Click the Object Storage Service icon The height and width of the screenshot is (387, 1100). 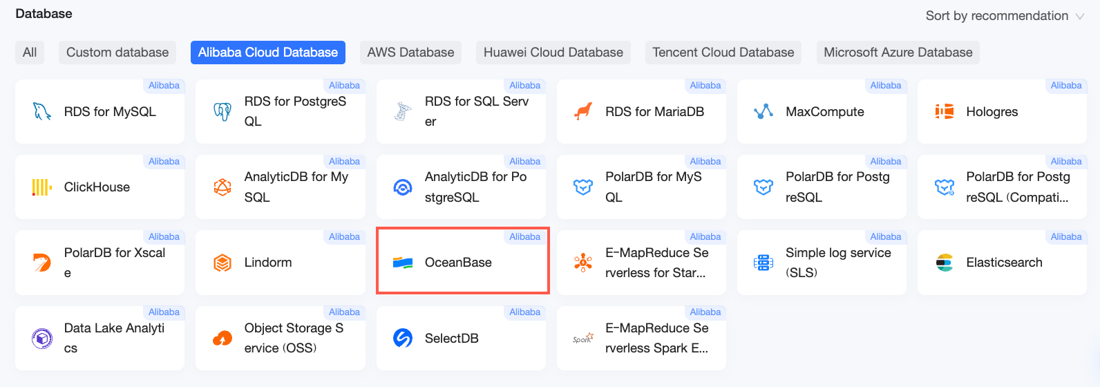pos(222,338)
